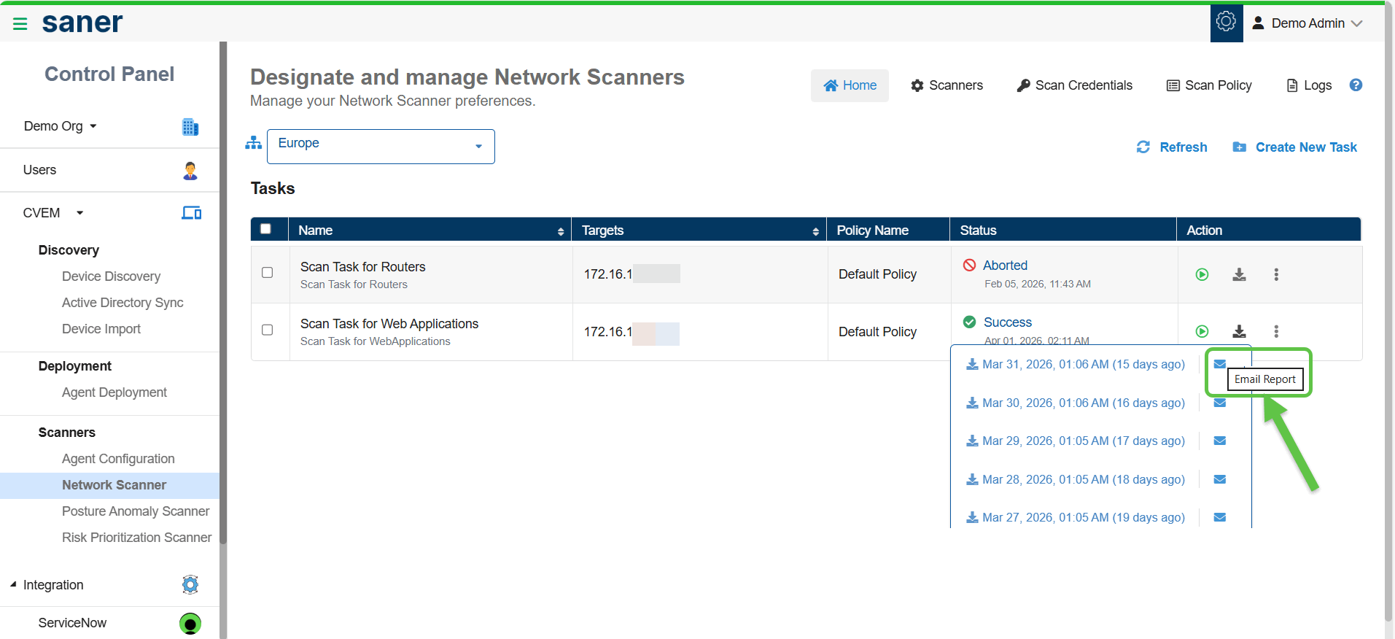Switch to the Scan Credentials tab
The width and height of the screenshot is (1395, 639).
click(x=1075, y=85)
